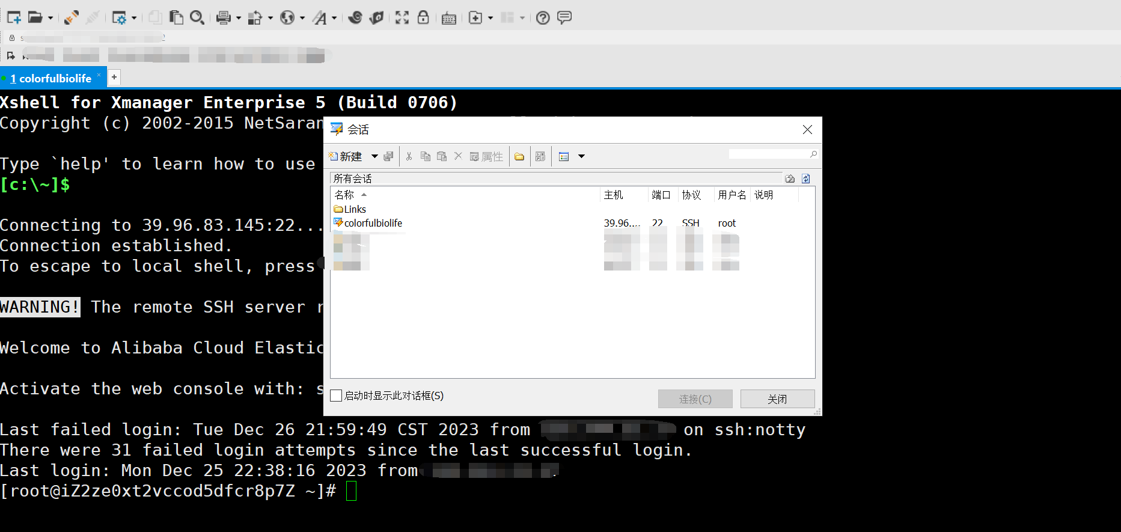Select the colorfulbiolife session entry
1121x532 pixels.
click(x=373, y=223)
